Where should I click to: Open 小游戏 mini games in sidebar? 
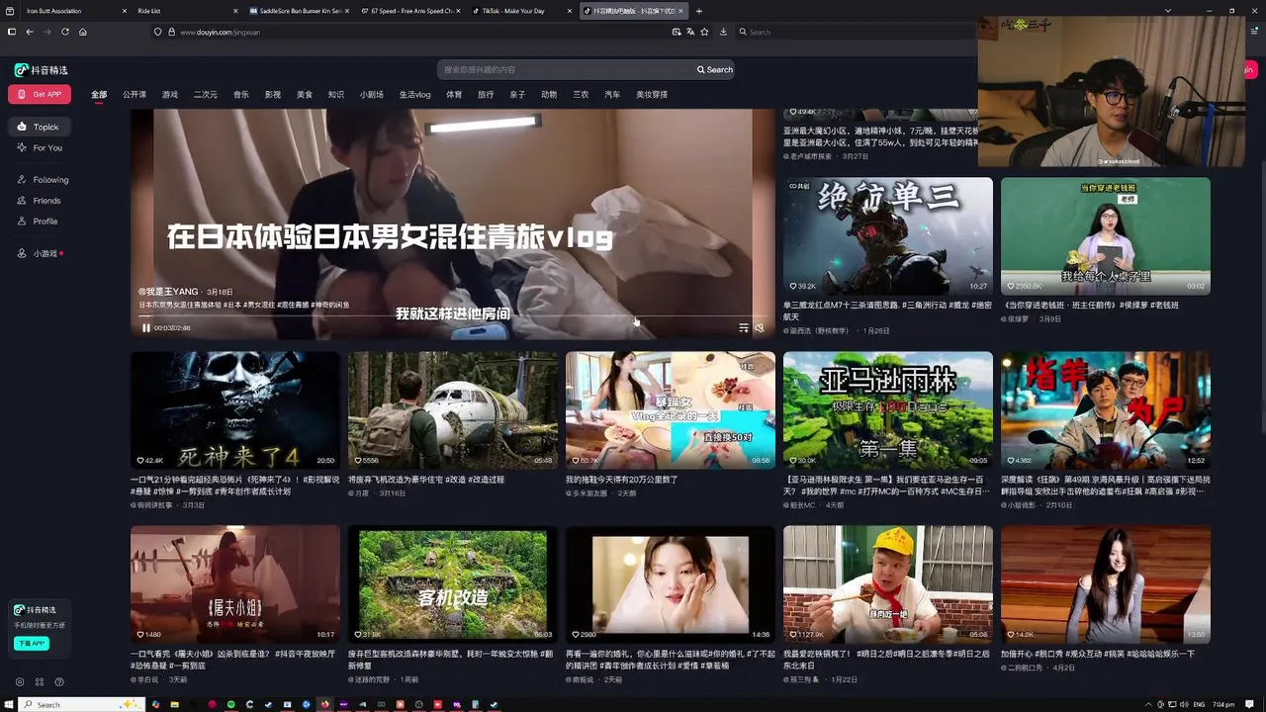[40, 253]
